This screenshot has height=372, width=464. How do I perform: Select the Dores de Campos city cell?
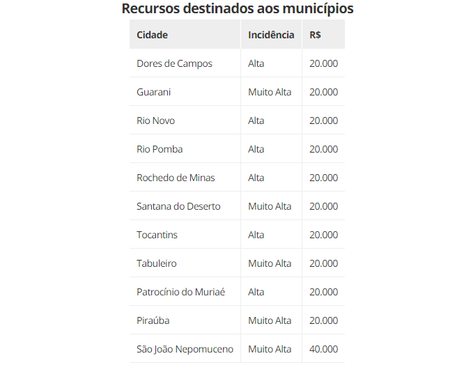(x=174, y=63)
